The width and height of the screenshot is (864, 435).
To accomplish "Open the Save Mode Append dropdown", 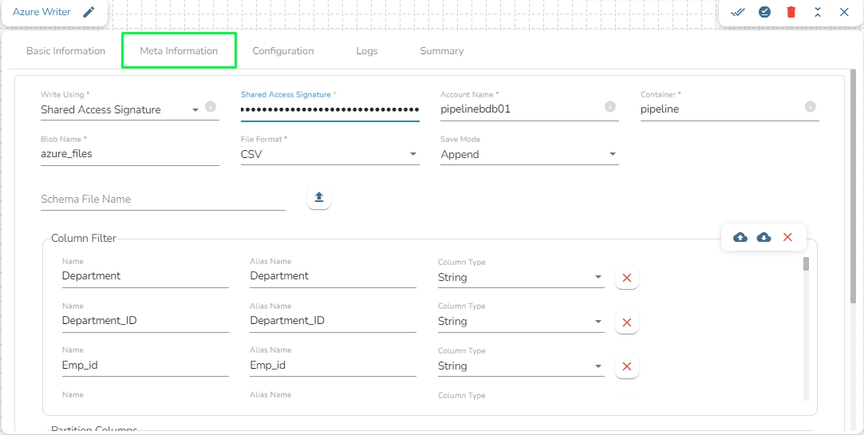I will [x=612, y=154].
